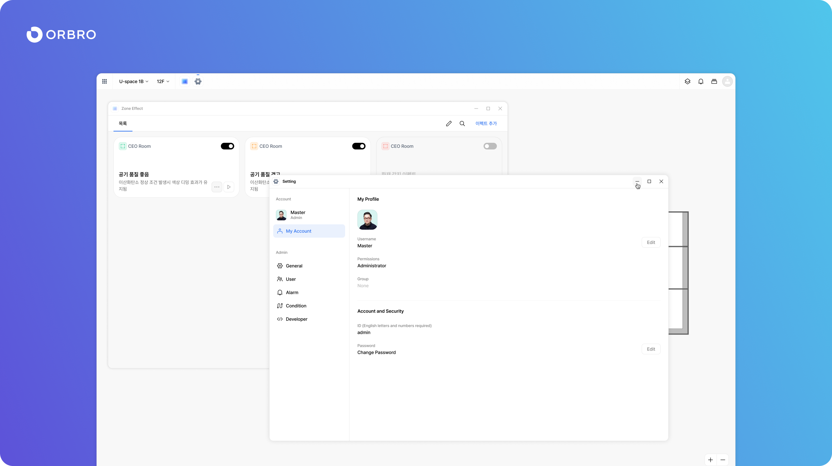The image size is (832, 466).
Task: Expand the U-space 1B dropdown
Action: point(134,82)
